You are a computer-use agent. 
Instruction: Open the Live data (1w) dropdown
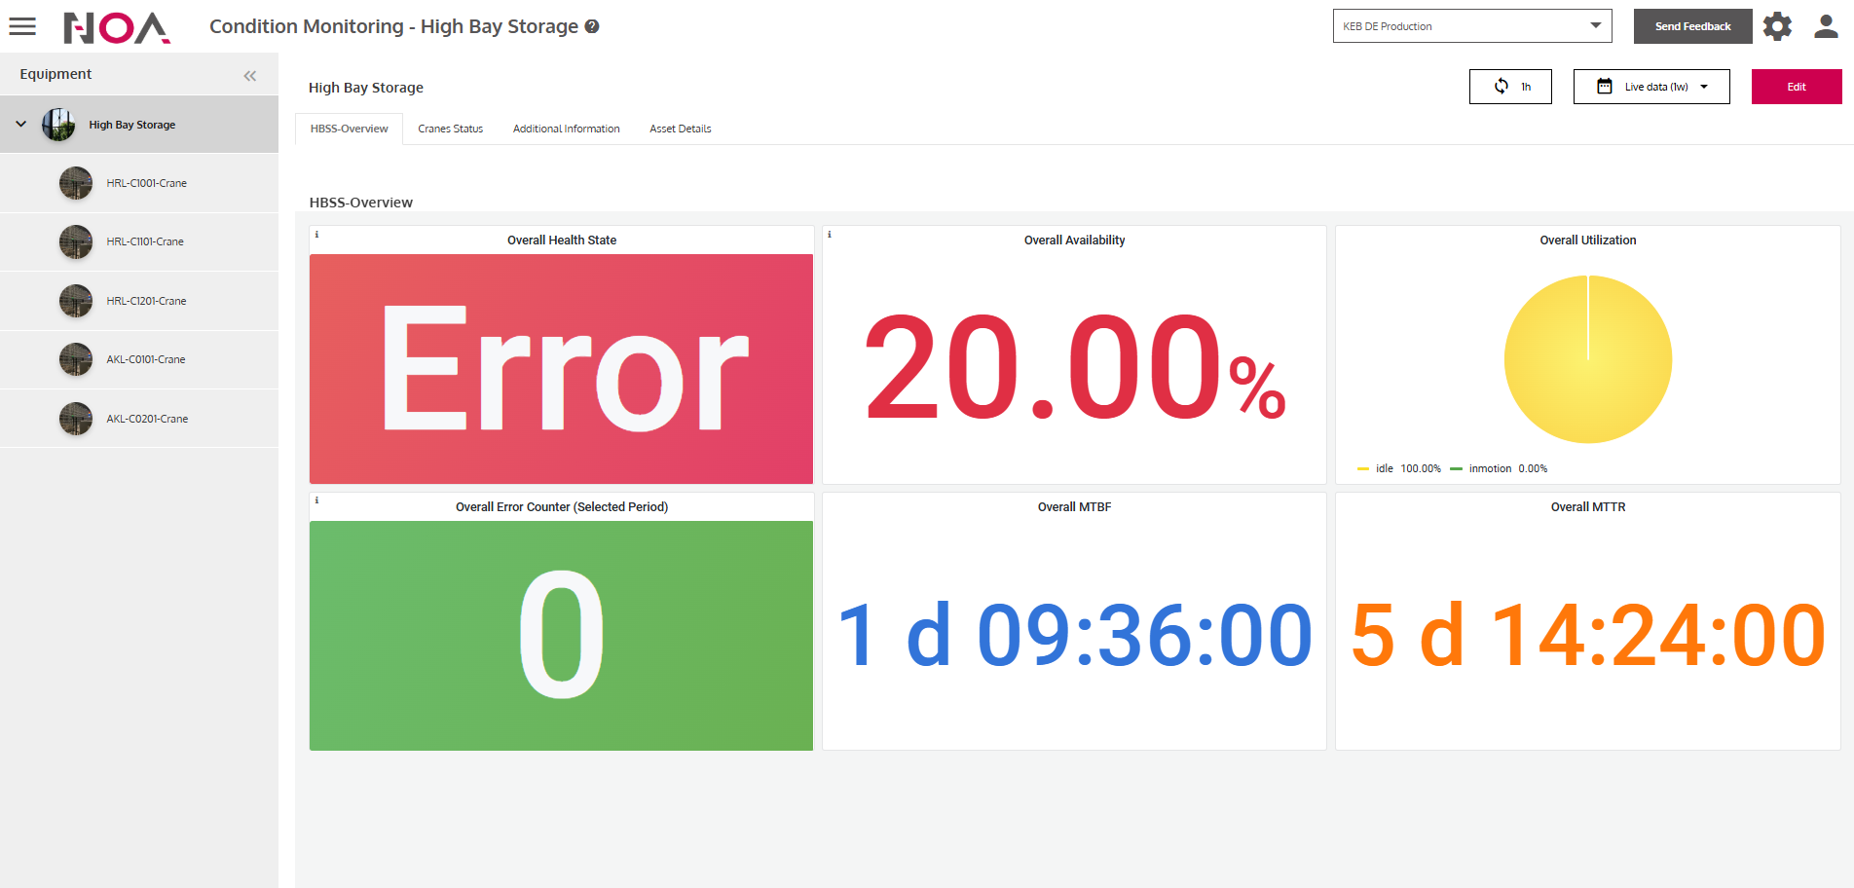(1651, 87)
